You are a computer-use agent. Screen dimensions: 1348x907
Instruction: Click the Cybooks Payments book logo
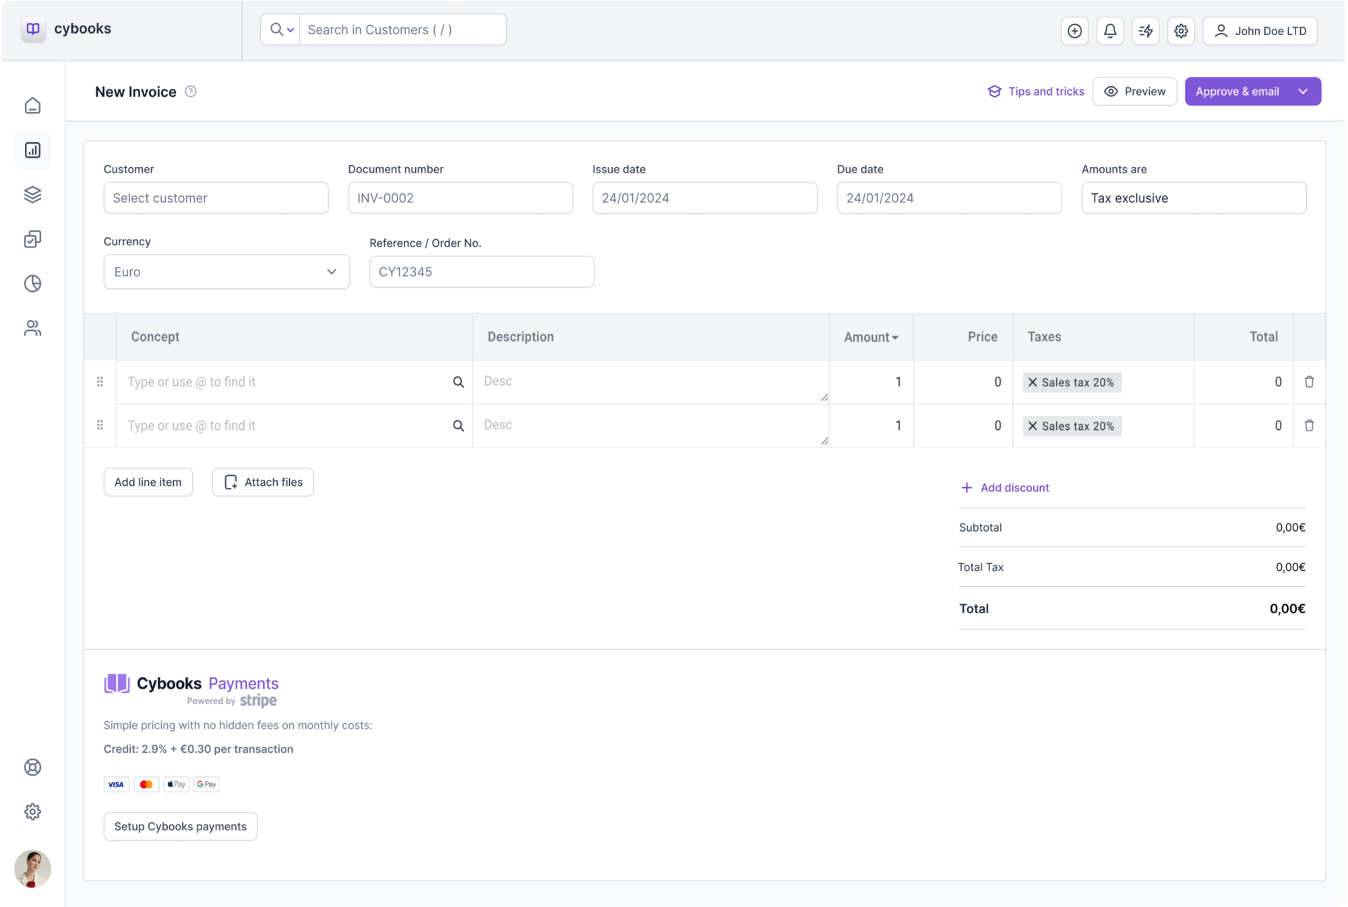click(117, 683)
